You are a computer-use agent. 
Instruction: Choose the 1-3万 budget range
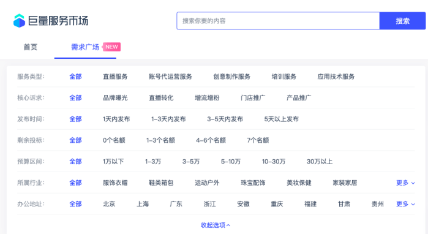pos(153,162)
